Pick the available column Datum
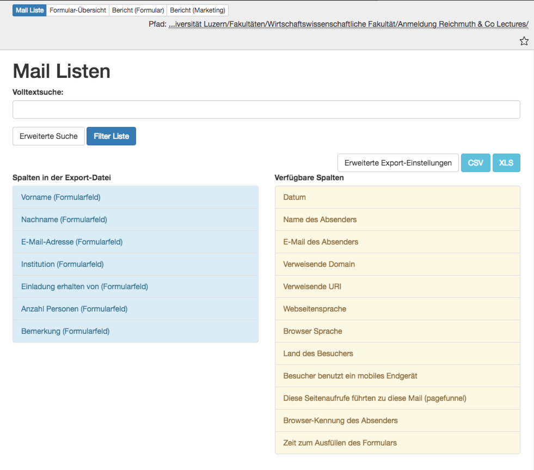534x470 pixels. [397, 197]
